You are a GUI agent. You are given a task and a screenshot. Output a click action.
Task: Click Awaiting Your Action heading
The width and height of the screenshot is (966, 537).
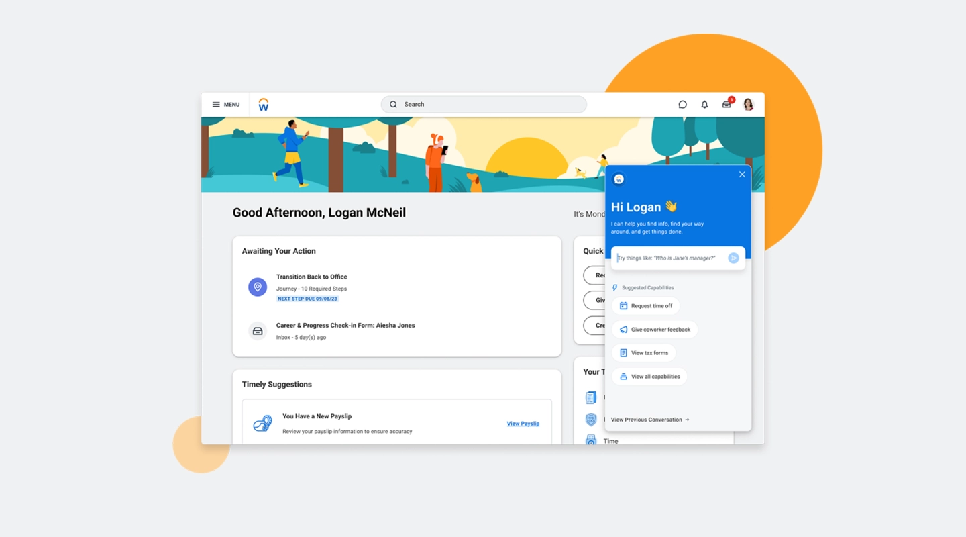tap(278, 251)
